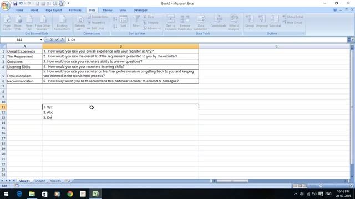Open the Page Layout ribbon tab

(x=54, y=10)
